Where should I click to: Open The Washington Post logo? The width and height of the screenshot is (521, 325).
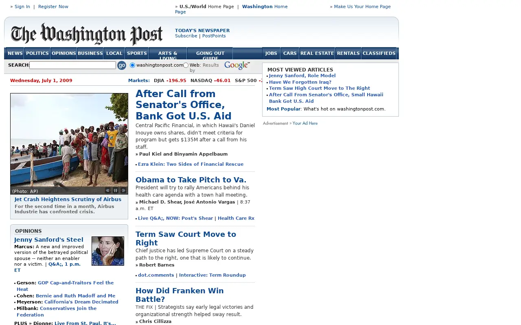click(87, 34)
